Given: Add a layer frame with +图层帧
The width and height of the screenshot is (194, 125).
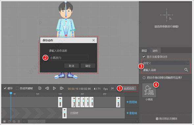Looking at the screenshot, I should click(132, 102).
